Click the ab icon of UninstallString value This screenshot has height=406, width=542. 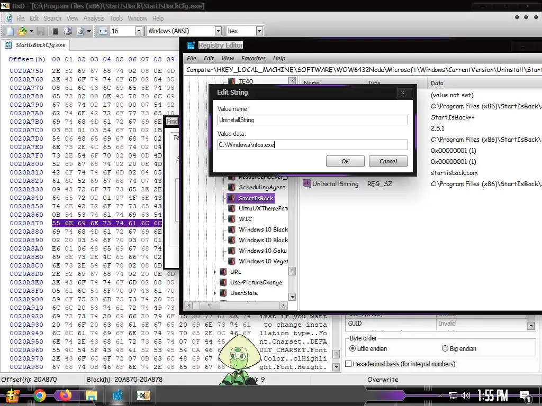click(x=306, y=183)
